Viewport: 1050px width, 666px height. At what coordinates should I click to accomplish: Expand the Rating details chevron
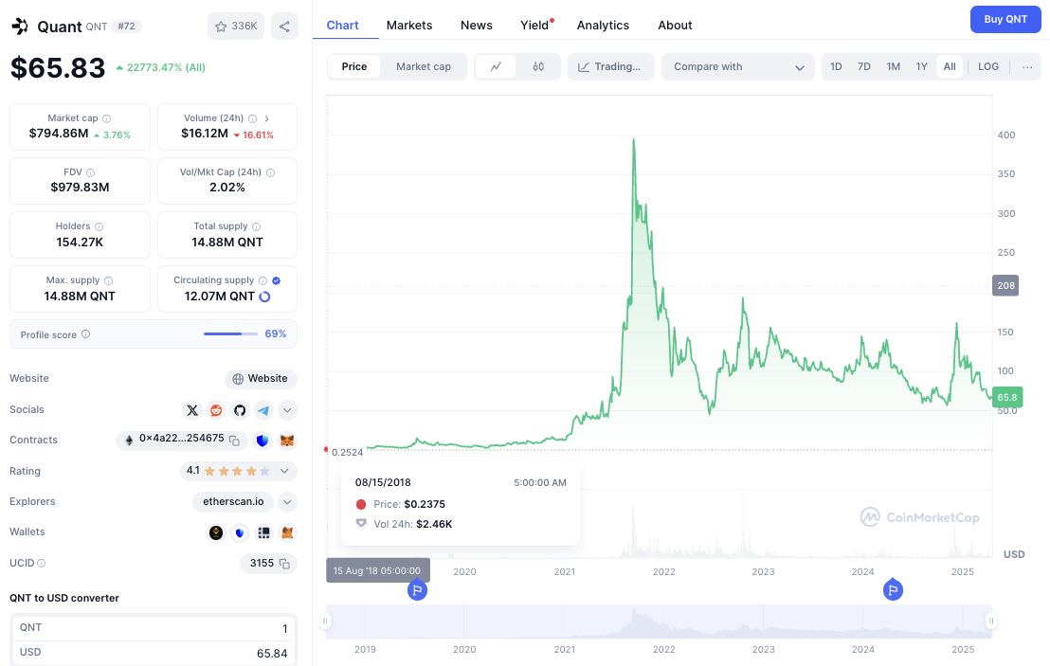[284, 471]
